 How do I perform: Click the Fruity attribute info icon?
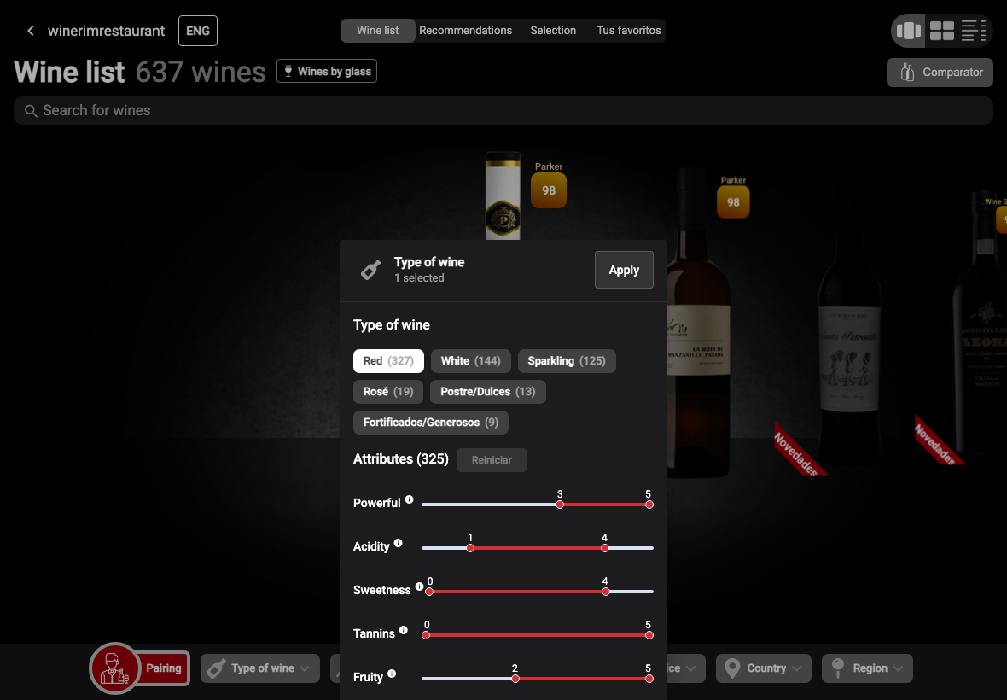pos(392,674)
